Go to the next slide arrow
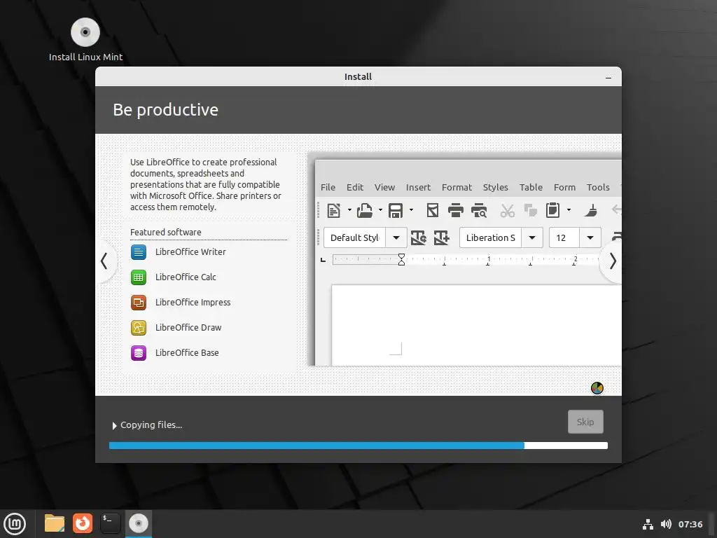Viewport: 717px width, 538px height. pyautogui.click(x=612, y=261)
